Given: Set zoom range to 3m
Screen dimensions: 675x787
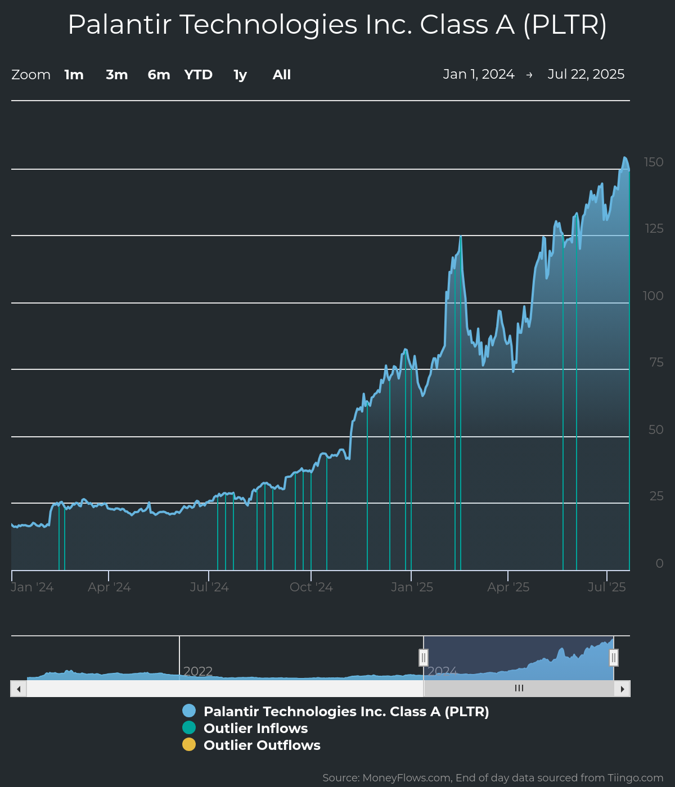Looking at the screenshot, I should (x=117, y=75).
